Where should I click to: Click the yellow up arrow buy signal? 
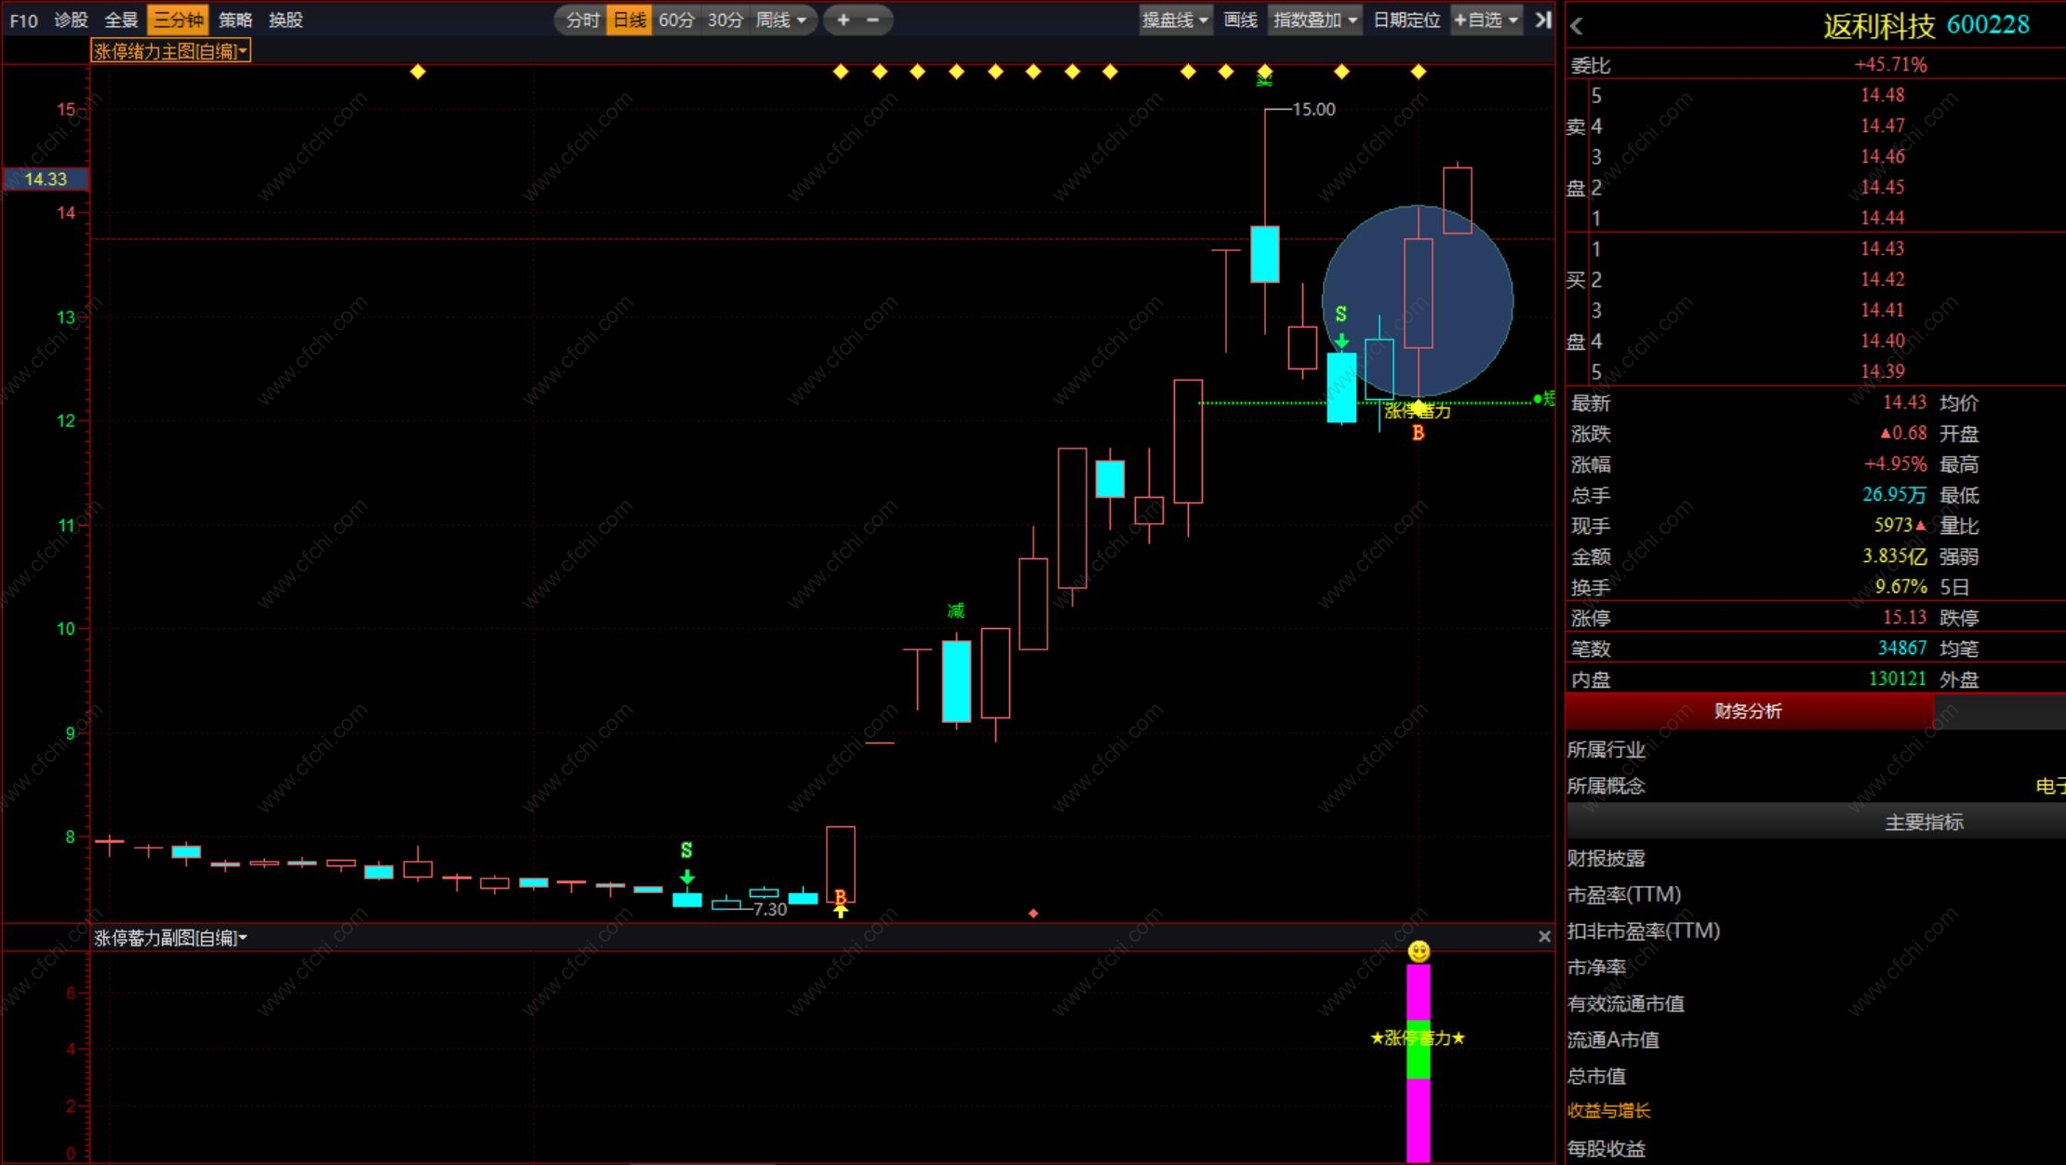pos(841,912)
